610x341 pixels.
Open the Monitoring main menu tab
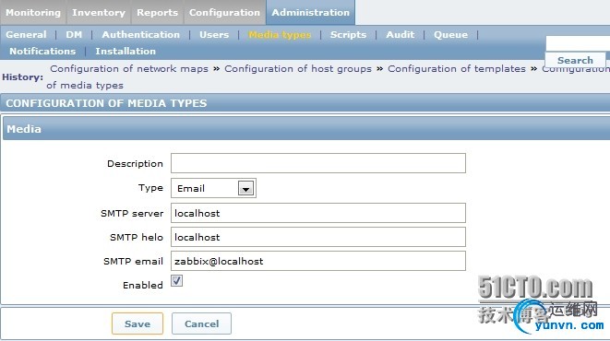click(33, 12)
